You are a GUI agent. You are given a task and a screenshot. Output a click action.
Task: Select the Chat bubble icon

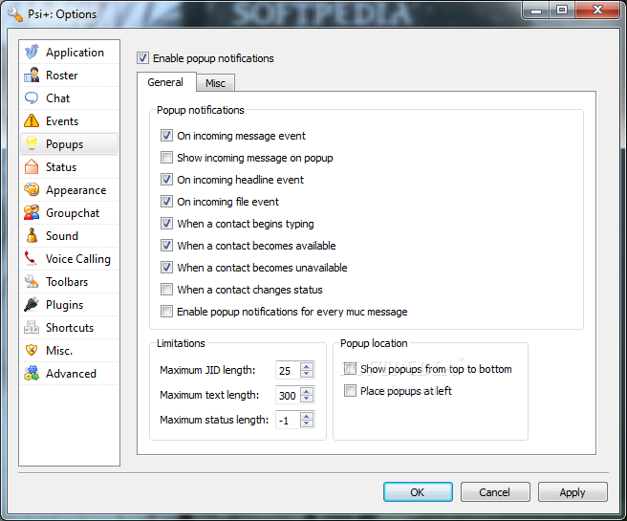point(32,98)
